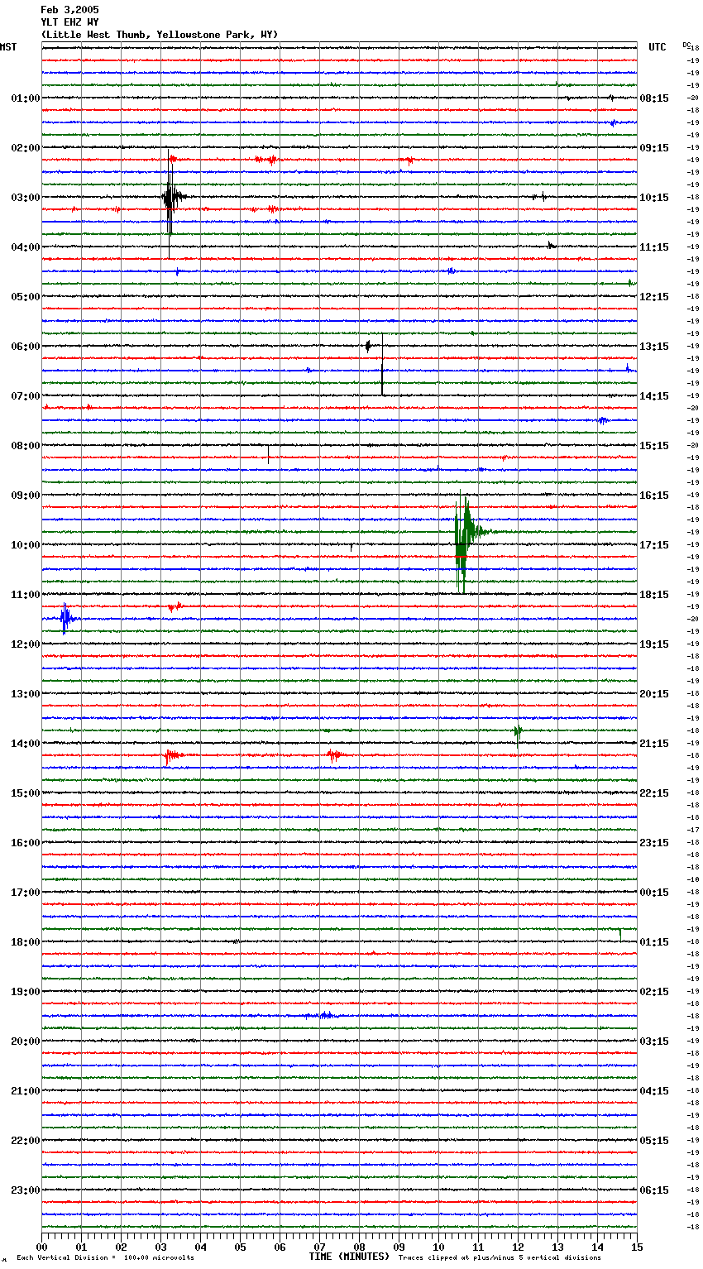The image size is (703, 1269).
Task: Click the Little West Thumb location text
Action: pos(160,35)
